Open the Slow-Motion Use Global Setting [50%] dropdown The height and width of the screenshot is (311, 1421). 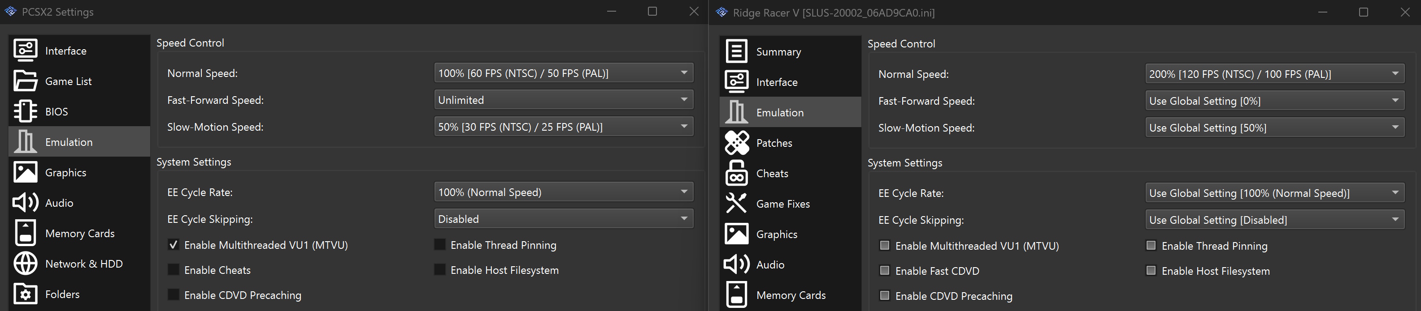point(1275,128)
